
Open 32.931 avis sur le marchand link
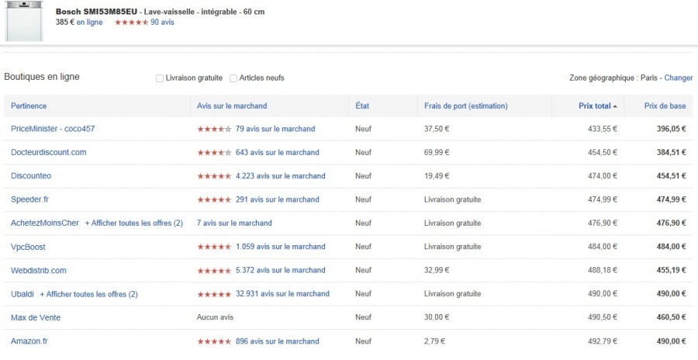[282, 294]
